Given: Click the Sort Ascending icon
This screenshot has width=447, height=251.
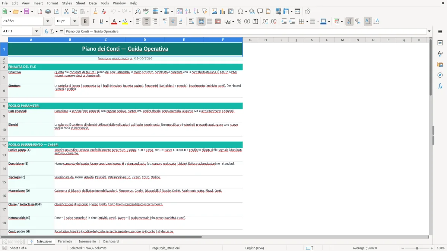Looking at the screenshot, I should [188, 12].
